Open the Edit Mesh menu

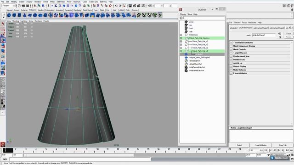(61, 2)
